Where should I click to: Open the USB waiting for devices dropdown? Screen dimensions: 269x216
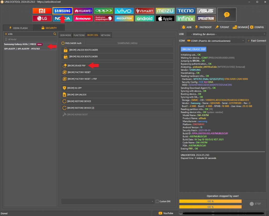[x=226, y=34]
